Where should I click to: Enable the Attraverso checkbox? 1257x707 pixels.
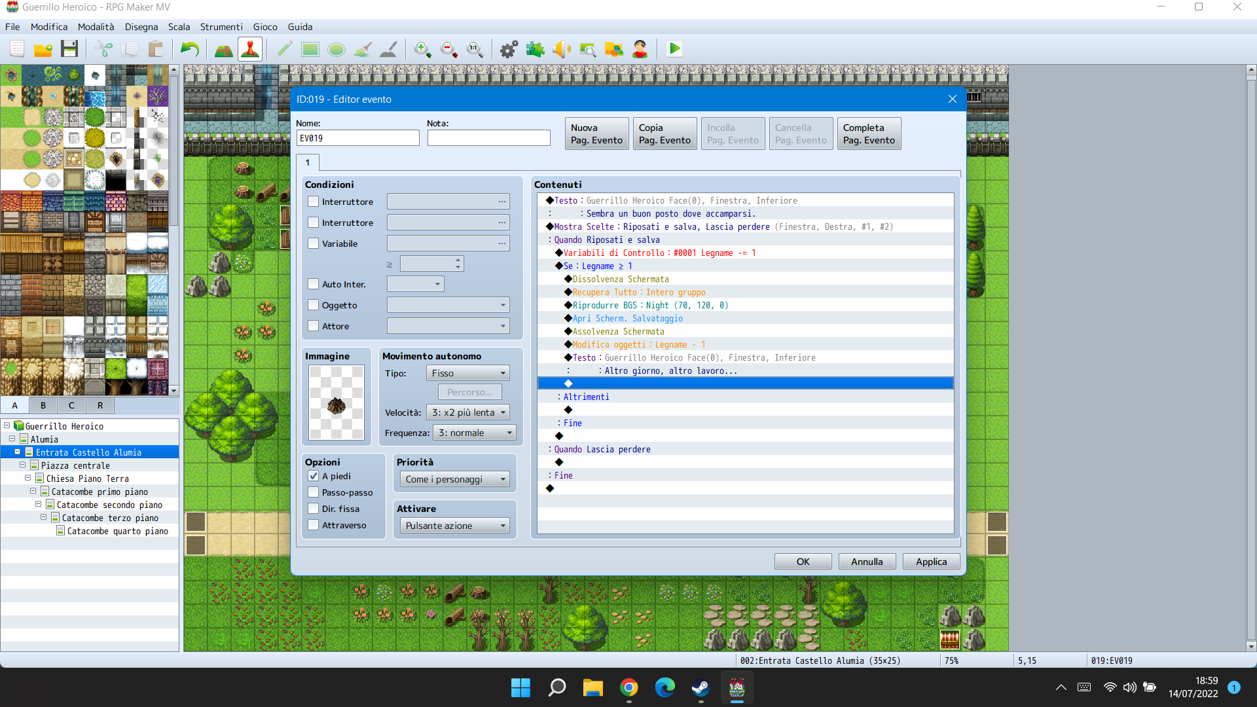point(314,525)
